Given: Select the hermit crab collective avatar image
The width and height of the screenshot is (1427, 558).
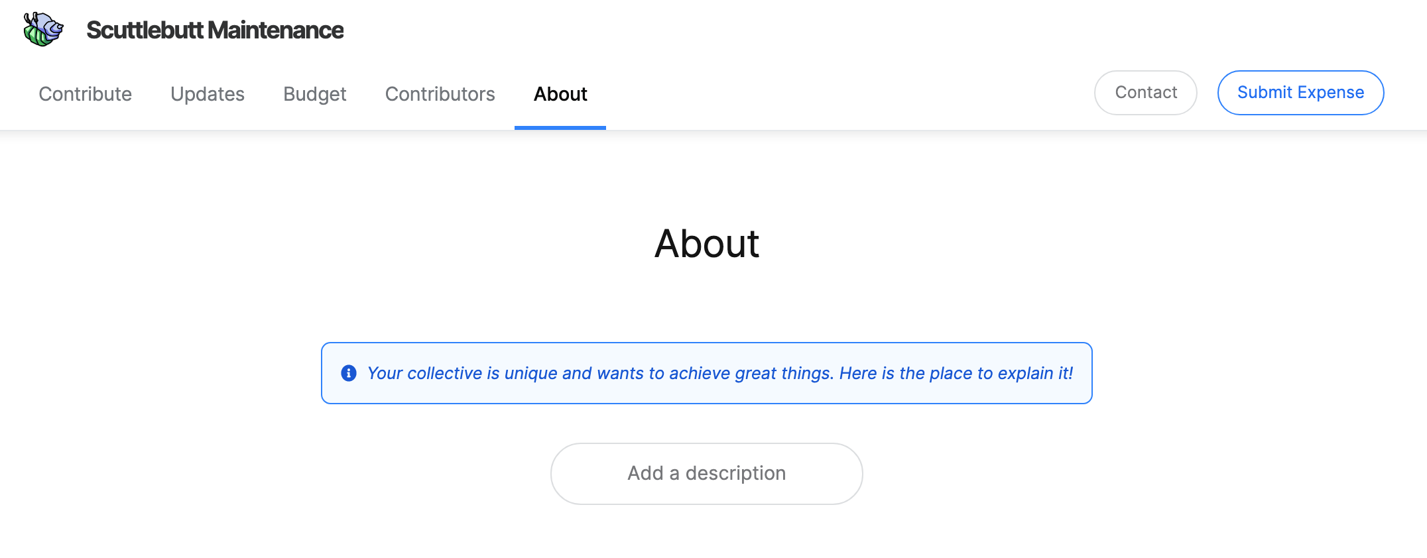Looking at the screenshot, I should point(43,29).
